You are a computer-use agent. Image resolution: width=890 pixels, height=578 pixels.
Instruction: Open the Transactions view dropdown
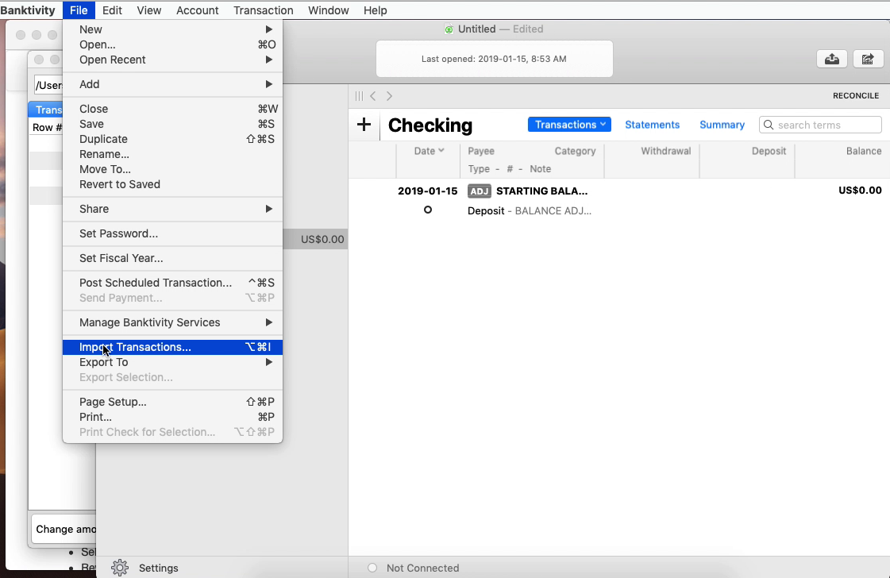pyautogui.click(x=569, y=125)
